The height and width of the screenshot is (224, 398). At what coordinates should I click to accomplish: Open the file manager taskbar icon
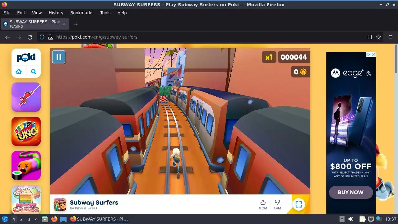coord(45,219)
